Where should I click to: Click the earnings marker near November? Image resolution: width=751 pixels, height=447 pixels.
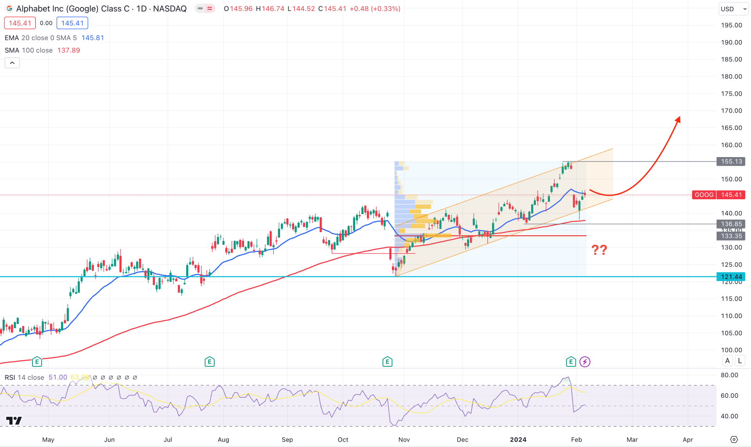[387, 362]
